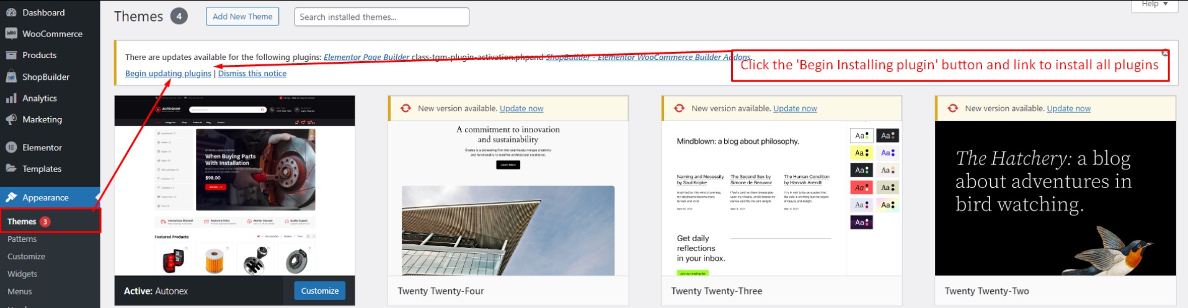Click the Elementor circle icon
1188x308 pixels.
[11, 147]
